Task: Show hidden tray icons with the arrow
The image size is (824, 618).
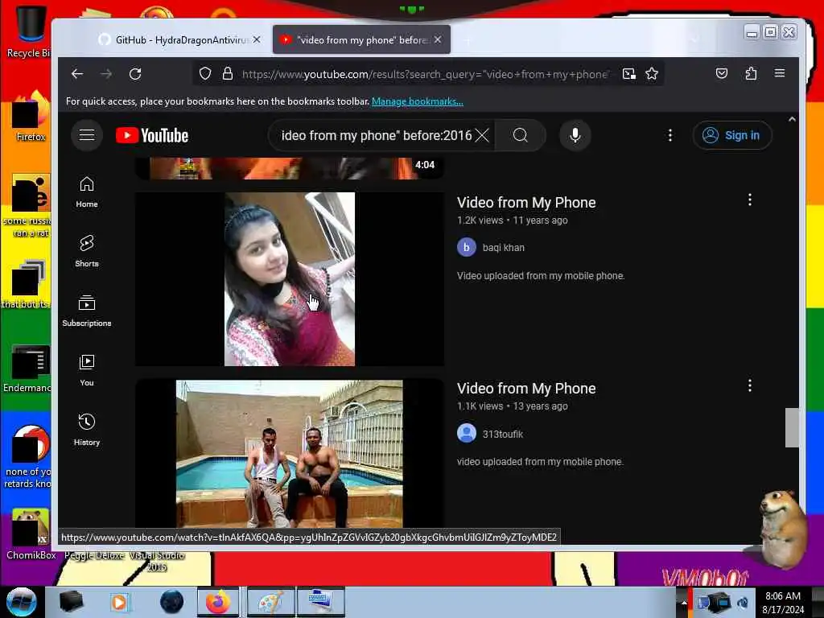Action: click(x=684, y=604)
